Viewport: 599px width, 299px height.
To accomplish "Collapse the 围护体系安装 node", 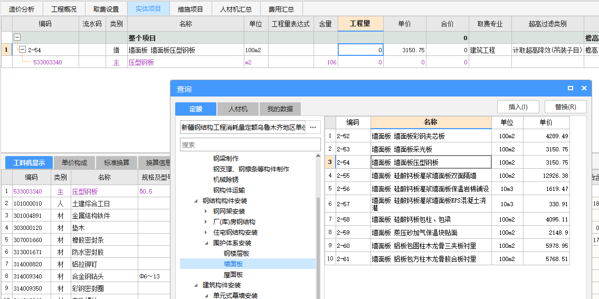I will [x=206, y=243].
